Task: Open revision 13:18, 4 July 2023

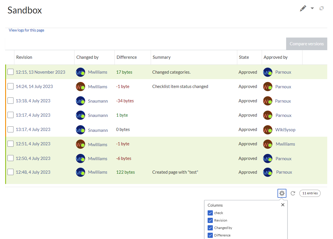Action: pos(33,101)
